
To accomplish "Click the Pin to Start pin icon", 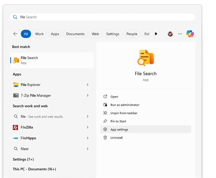I will 105,121.
